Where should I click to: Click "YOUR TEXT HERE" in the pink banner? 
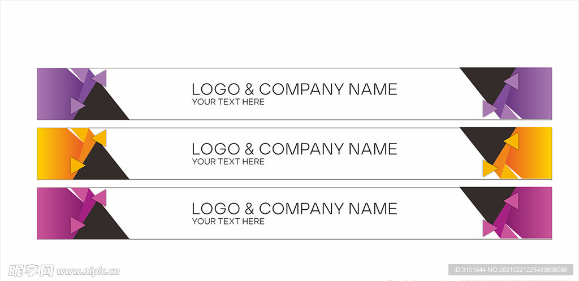point(228,222)
